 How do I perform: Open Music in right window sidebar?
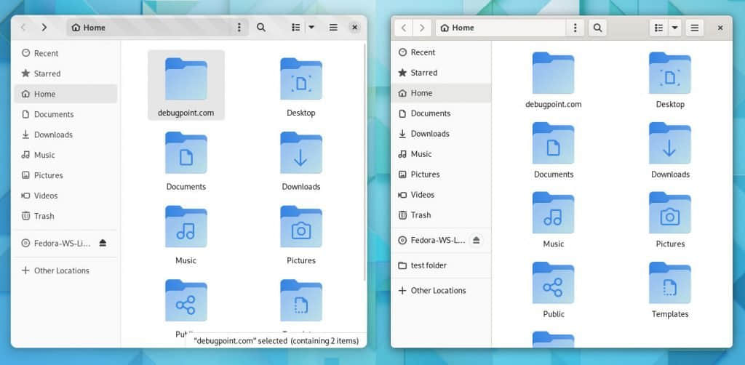441,154
